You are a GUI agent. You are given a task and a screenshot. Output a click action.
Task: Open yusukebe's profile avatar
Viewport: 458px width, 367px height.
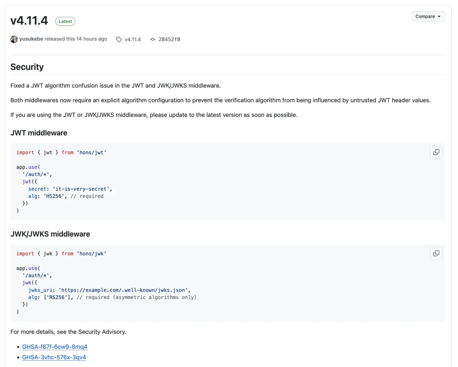[14, 39]
